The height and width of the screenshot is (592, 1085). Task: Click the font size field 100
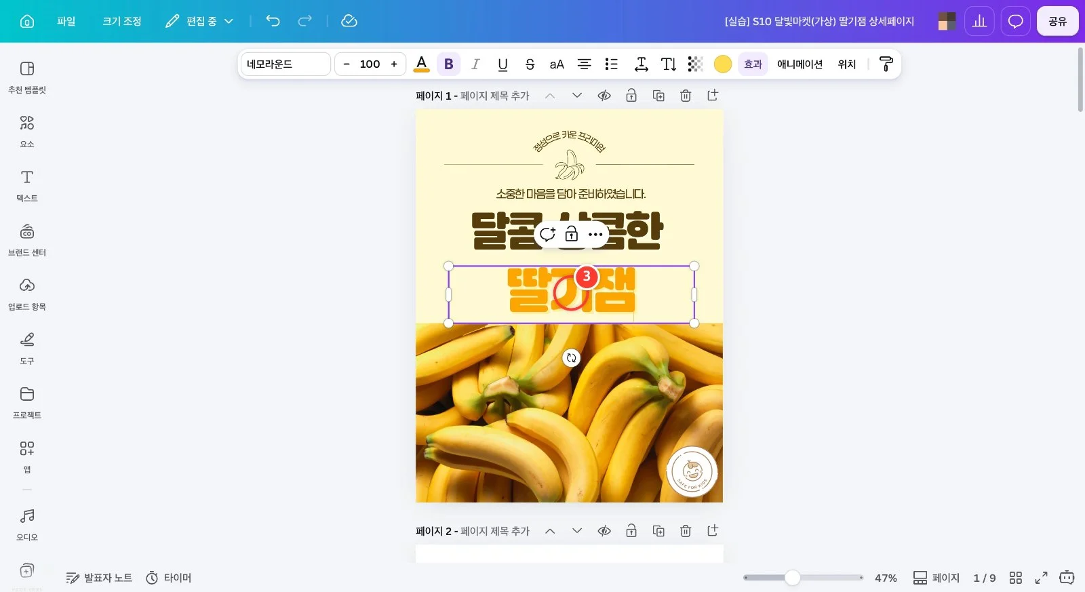pyautogui.click(x=370, y=64)
